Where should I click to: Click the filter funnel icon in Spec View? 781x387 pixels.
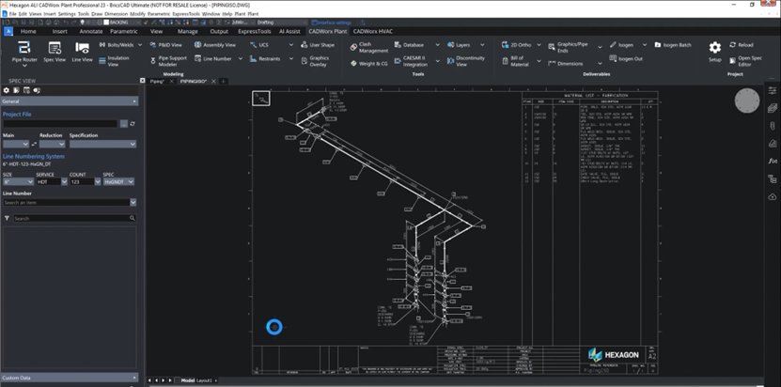(x=7, y=218)
